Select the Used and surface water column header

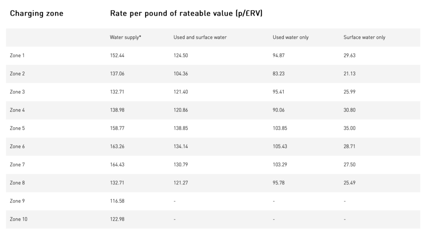pyautogui.click(x=200, y=37)
